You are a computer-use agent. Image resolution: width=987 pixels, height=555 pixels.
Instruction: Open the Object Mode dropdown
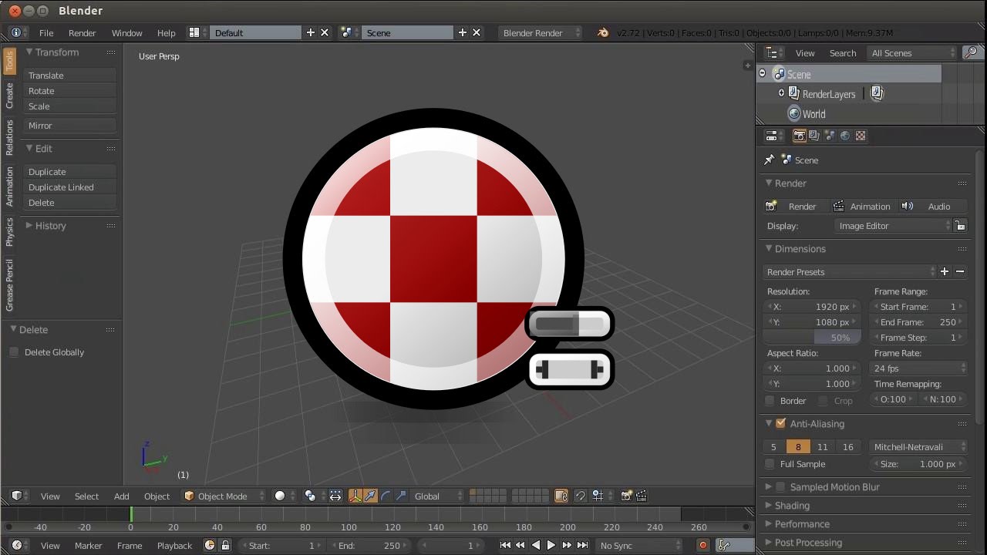(224, 496)
